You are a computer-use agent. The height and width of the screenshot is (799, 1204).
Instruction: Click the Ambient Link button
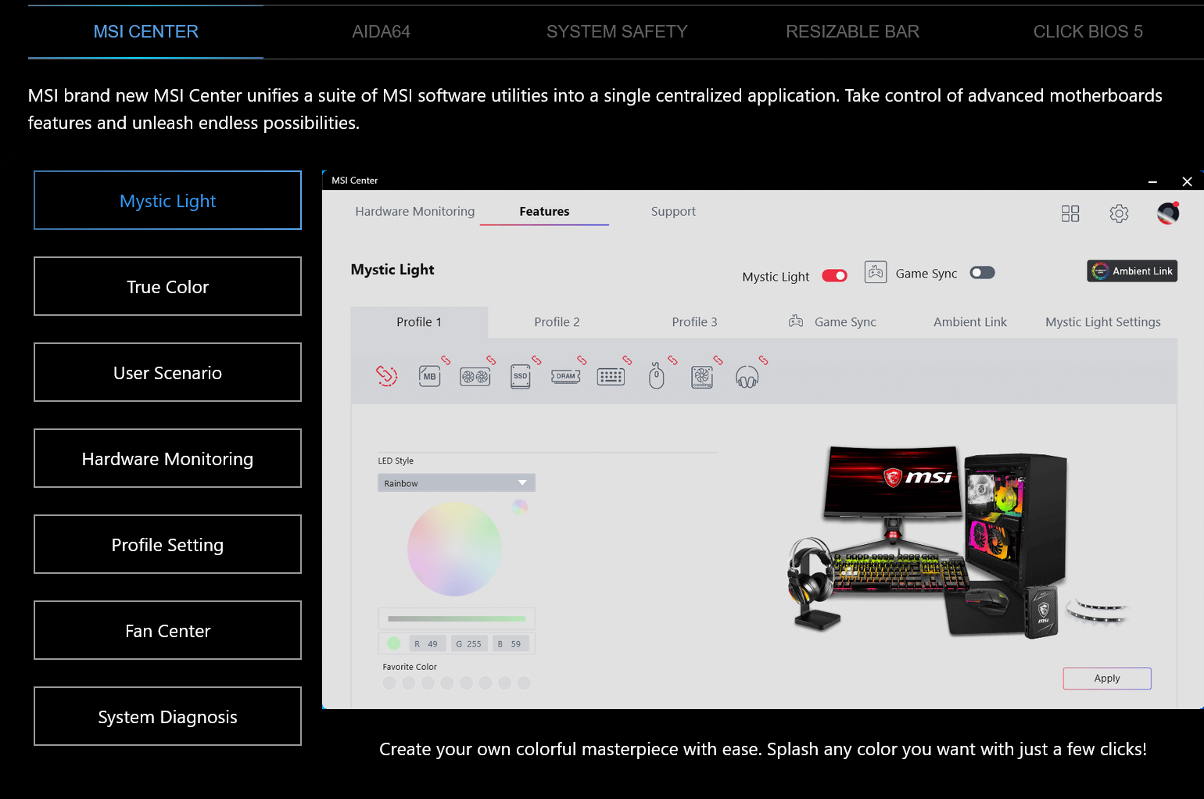coord(1131,271)
